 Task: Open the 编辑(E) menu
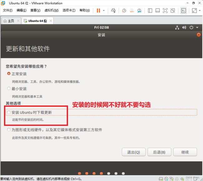pyautogui.click(x=21, y=10)
